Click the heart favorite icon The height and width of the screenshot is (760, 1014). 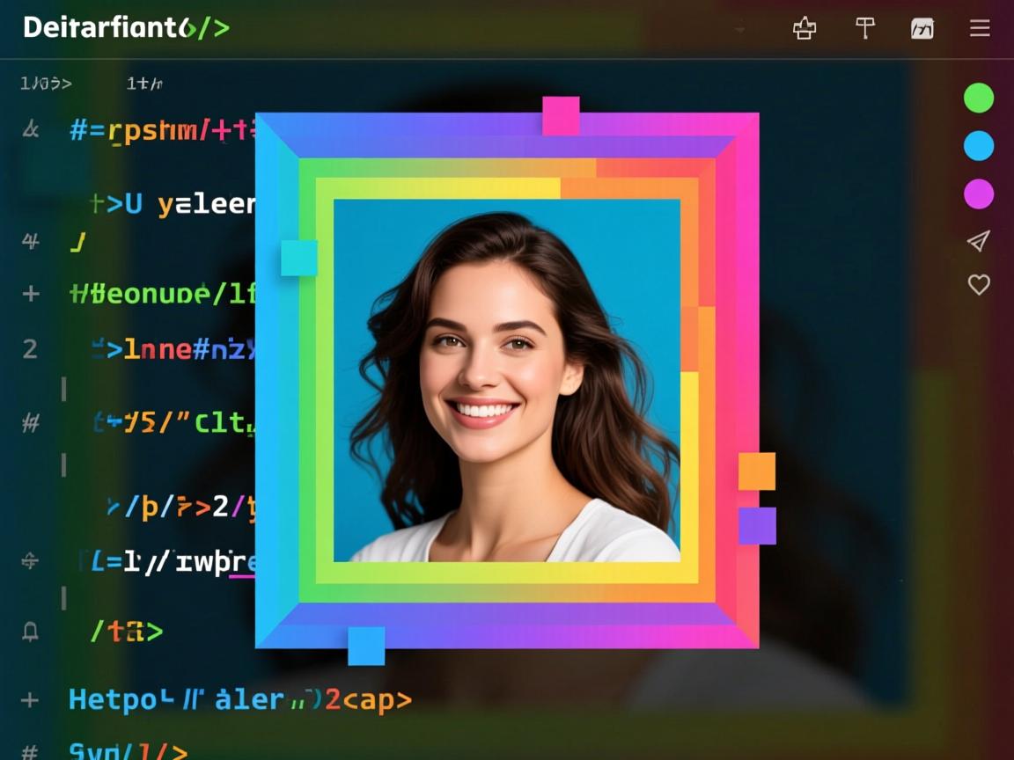coord(979,284)
